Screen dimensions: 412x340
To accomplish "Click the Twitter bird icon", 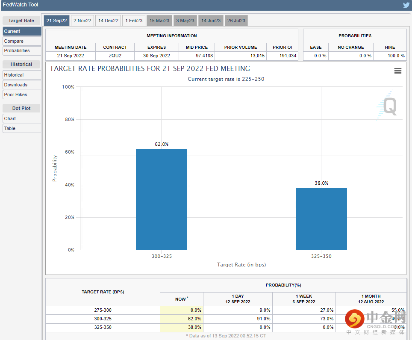I will pos(406,5).
